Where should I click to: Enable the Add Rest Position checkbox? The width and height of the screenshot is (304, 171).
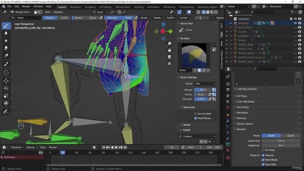point(236,89)
